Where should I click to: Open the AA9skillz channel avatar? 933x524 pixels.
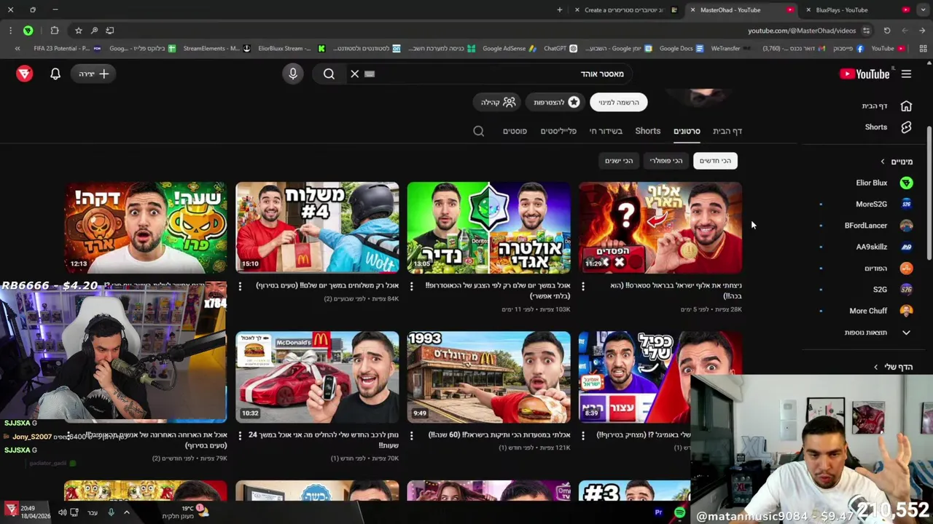click(906, 247)
